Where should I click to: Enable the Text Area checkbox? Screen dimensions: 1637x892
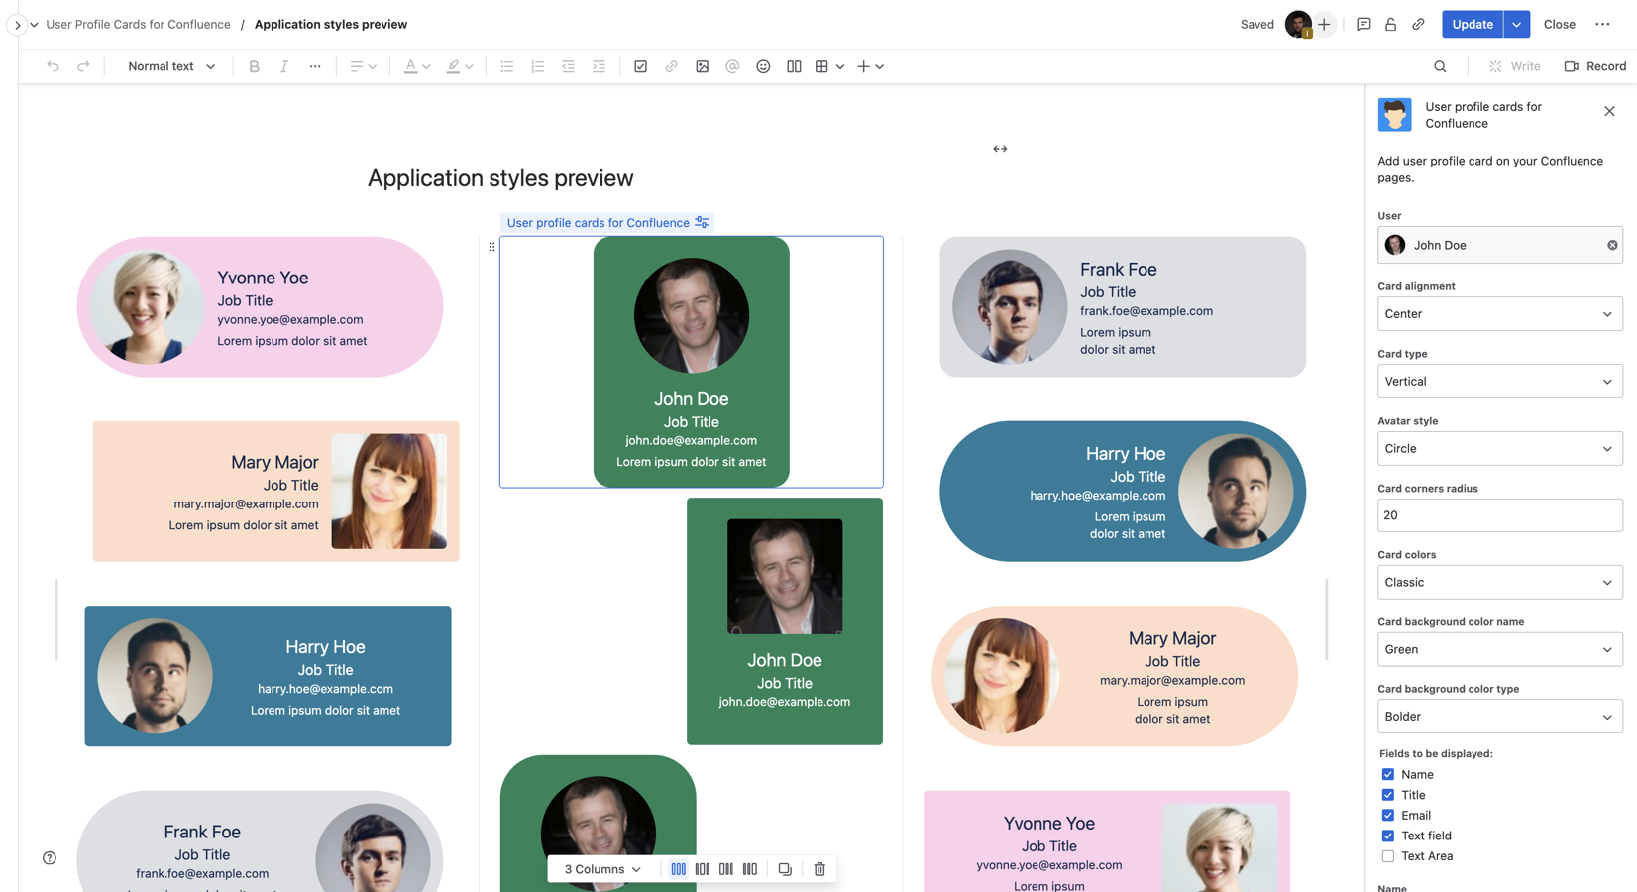pyautogui.click(x=1387, y=856)
